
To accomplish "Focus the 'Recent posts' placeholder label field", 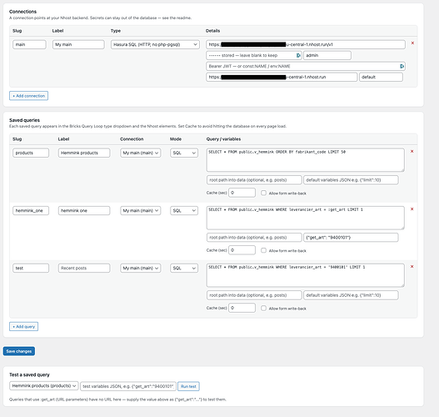I will point(84,269).
